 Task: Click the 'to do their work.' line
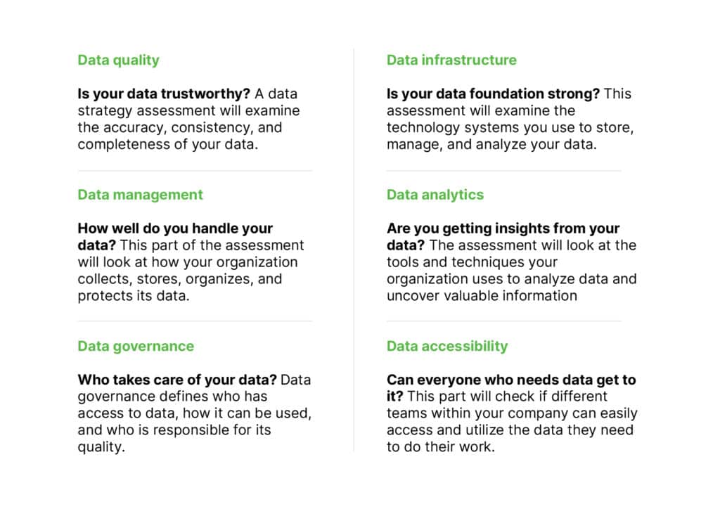pos(441,446)
